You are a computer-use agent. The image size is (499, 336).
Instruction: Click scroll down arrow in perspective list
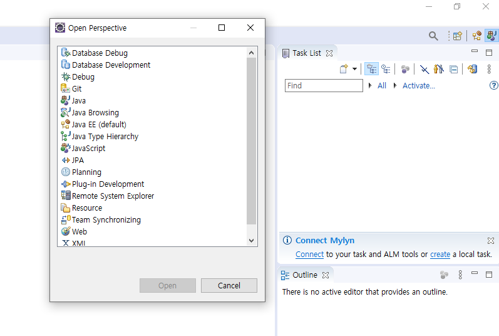click(x=252, y=241)
